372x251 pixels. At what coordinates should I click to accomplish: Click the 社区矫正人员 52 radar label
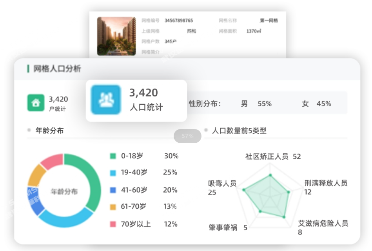(273, 156)
